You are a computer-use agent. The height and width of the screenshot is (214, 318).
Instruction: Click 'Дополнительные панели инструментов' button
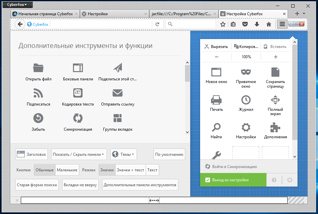pyautogui.click(x=140, y=185)
